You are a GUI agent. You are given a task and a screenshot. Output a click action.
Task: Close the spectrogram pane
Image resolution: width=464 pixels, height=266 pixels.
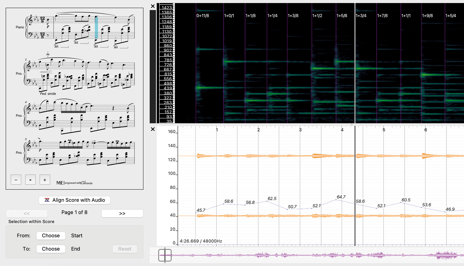pyautogui.click(x=153, y=6)
